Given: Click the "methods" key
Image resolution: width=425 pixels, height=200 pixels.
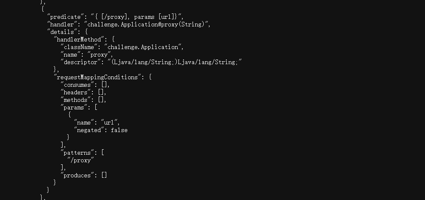Looking at the screenshot, I should (75, 100).
